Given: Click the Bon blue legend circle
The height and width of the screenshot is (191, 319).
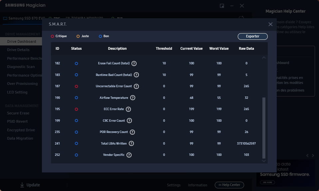Looking at the screenshot, I should pyautogui.click(x=100, y=36).
